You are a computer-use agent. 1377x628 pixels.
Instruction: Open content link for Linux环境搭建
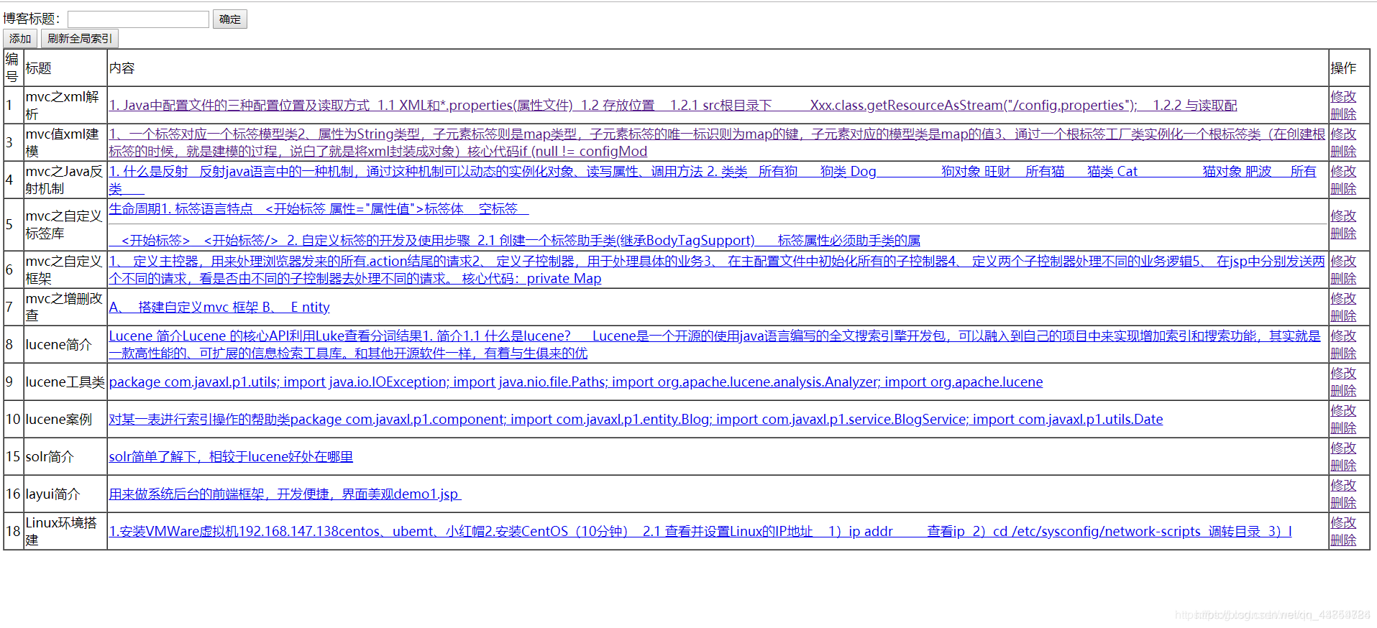700,531
